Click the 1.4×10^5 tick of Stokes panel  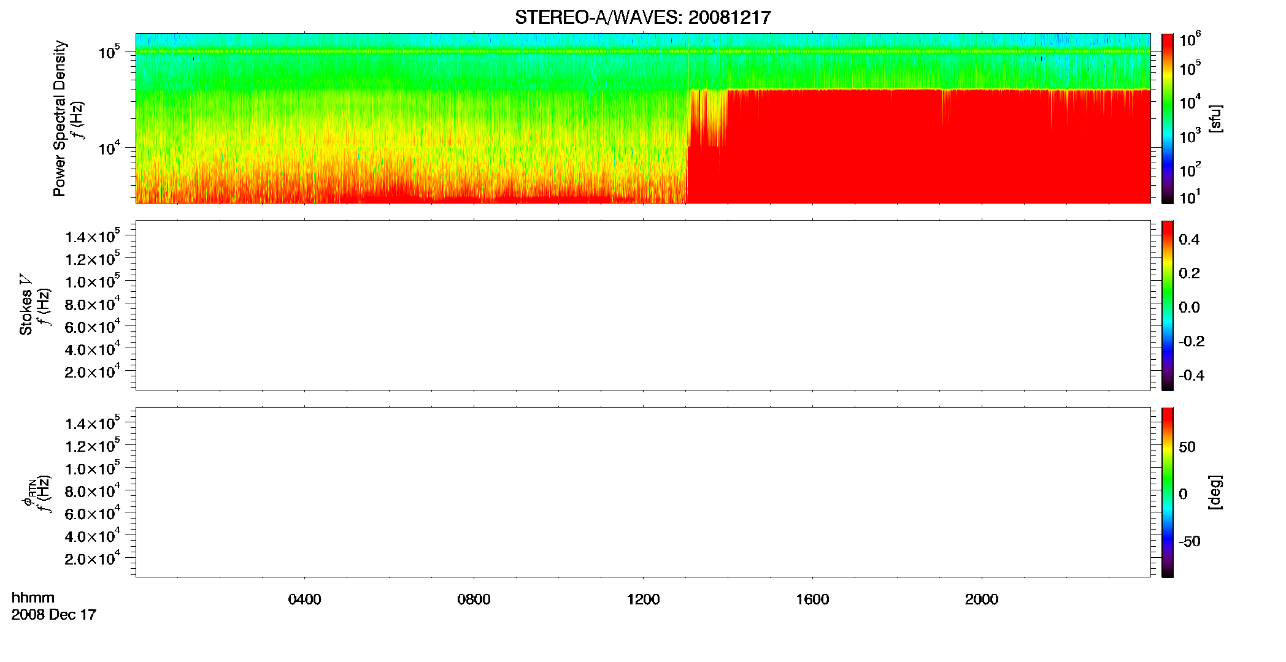(x=93, y=236)
